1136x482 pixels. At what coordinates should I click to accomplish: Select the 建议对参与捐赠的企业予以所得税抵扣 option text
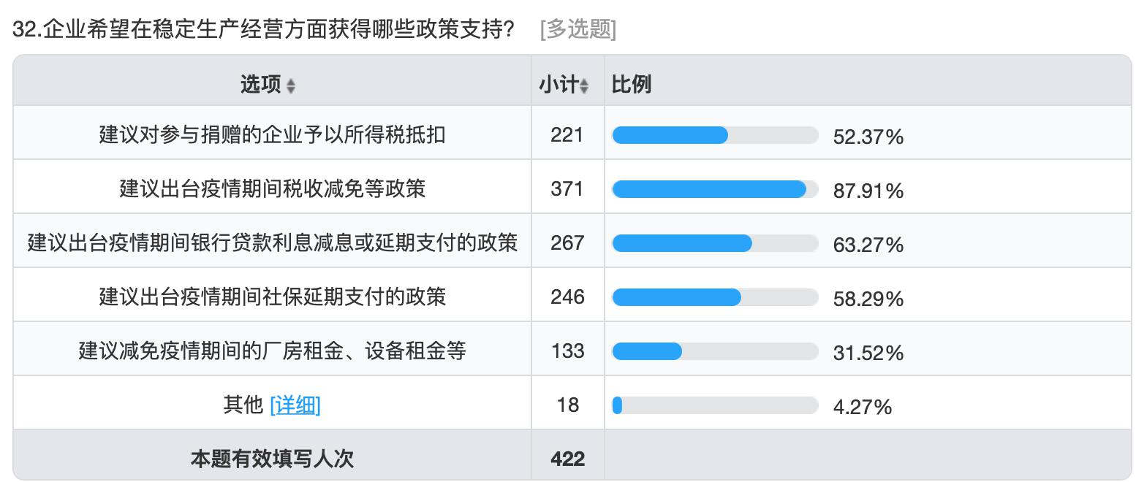coord(272,135)
